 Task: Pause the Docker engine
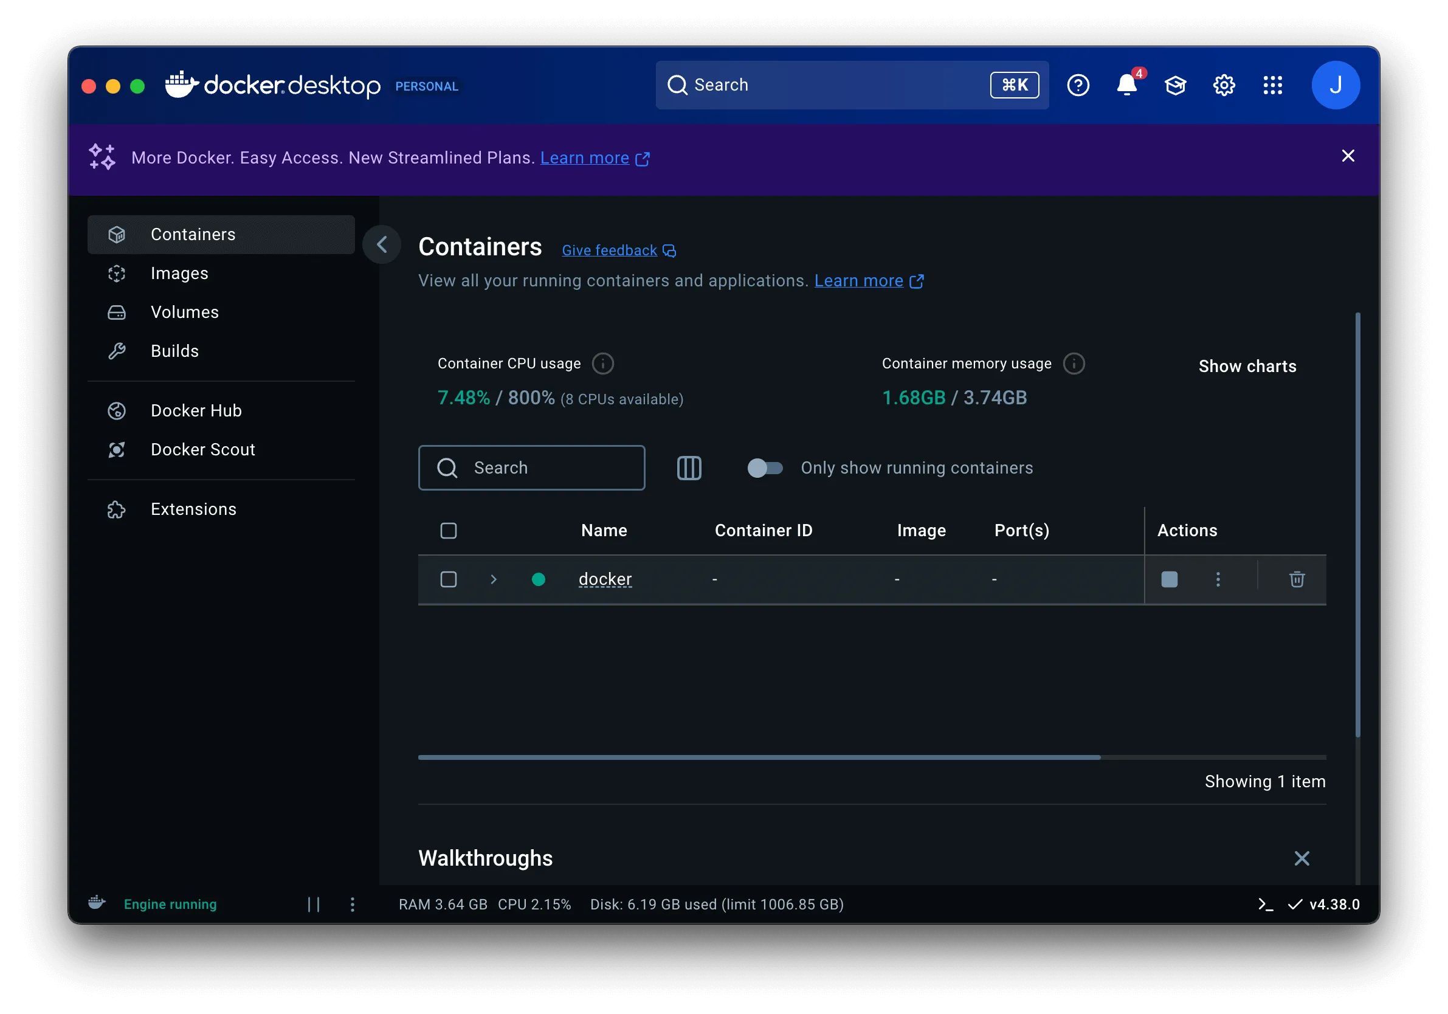click(x=314, y=905)
